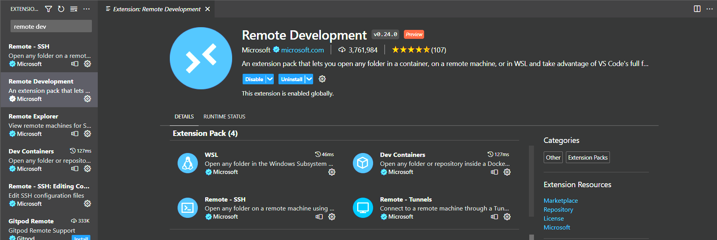This screenshot has width=717, height=240.
Task: Click remote indicator icon on sidebar Dev Containers
Action: 75,169
